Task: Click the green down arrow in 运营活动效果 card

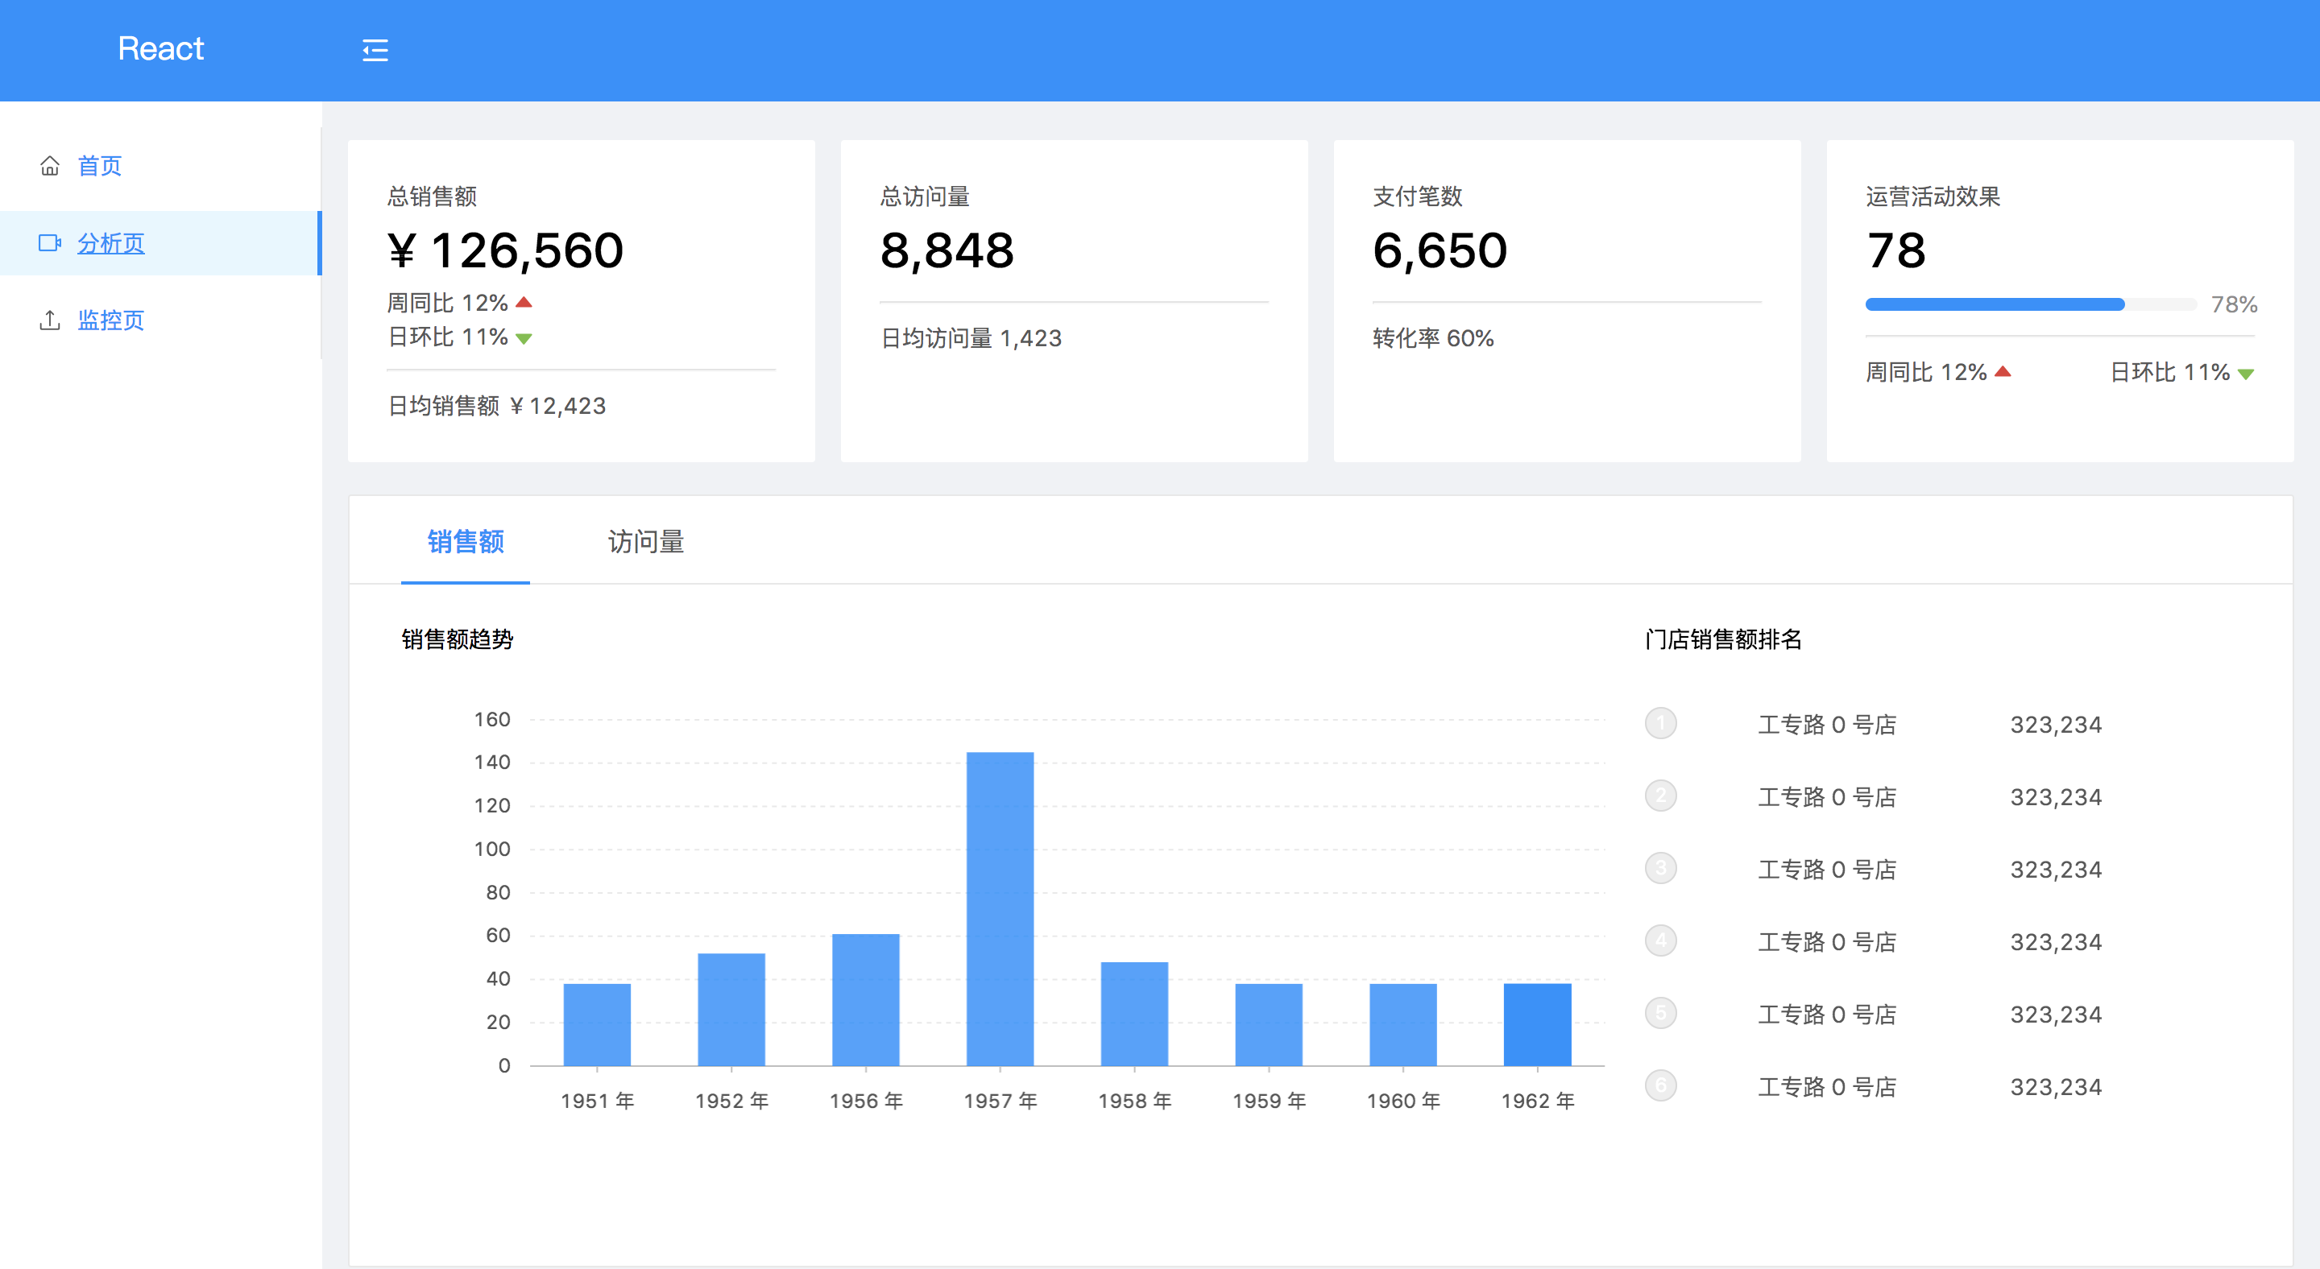Action: [2246, 374]
